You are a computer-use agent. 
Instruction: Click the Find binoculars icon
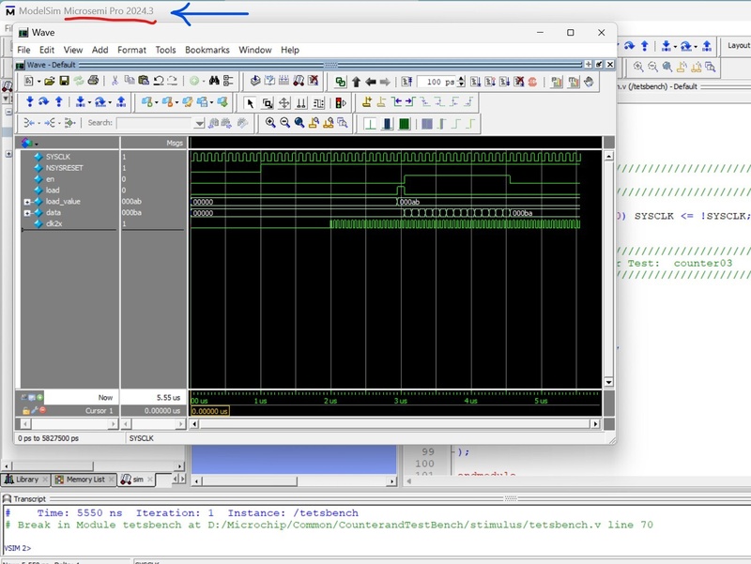214,82
